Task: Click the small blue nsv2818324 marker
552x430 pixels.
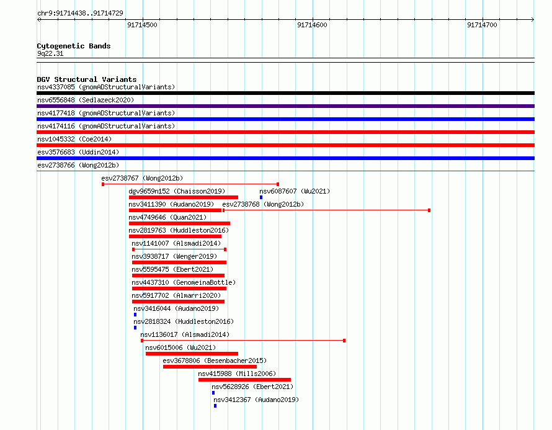Action: pyautogui.click(x=135, y=328)
